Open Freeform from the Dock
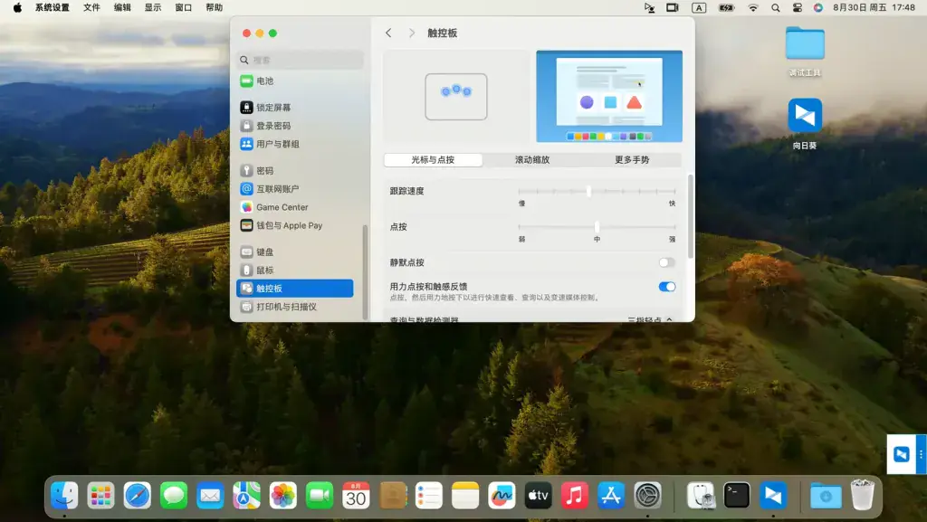 point(502,495)
